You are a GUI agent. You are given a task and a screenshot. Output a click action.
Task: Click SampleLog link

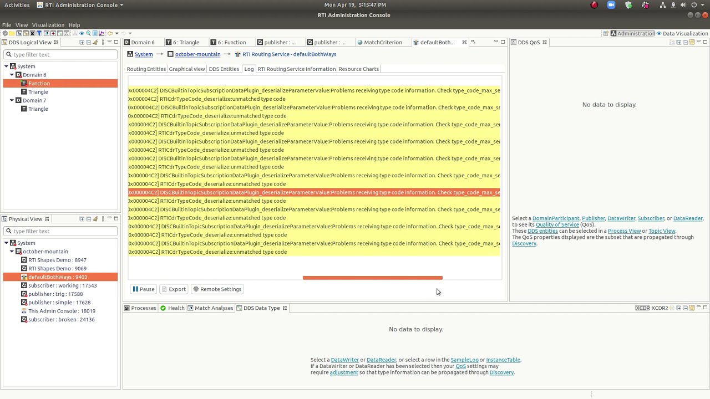[464, 360]
